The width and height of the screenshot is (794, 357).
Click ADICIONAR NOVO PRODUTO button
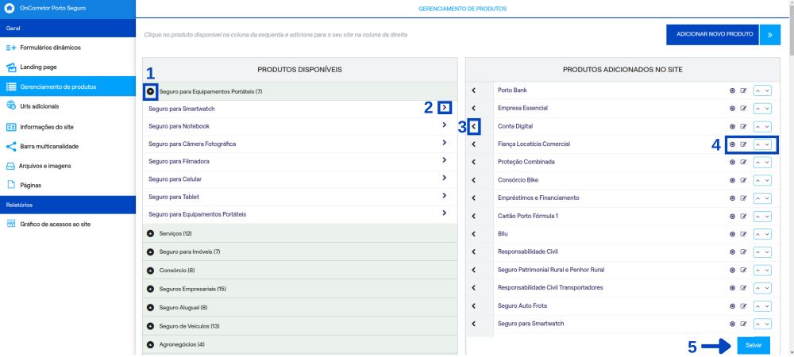pyautogui.click(x=712, y=34)
